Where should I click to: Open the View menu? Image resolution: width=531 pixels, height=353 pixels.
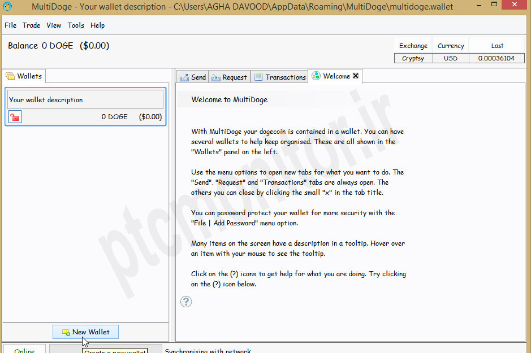pyautogui.click(x=54, y=25)
